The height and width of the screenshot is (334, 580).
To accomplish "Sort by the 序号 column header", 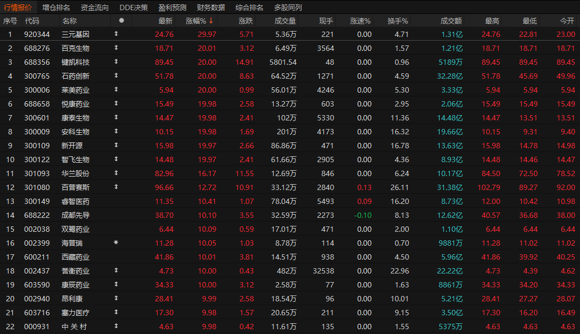I will pyautogui.click(x=10, y=21).
